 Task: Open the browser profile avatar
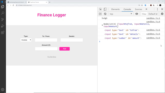(x=160, y=5)
